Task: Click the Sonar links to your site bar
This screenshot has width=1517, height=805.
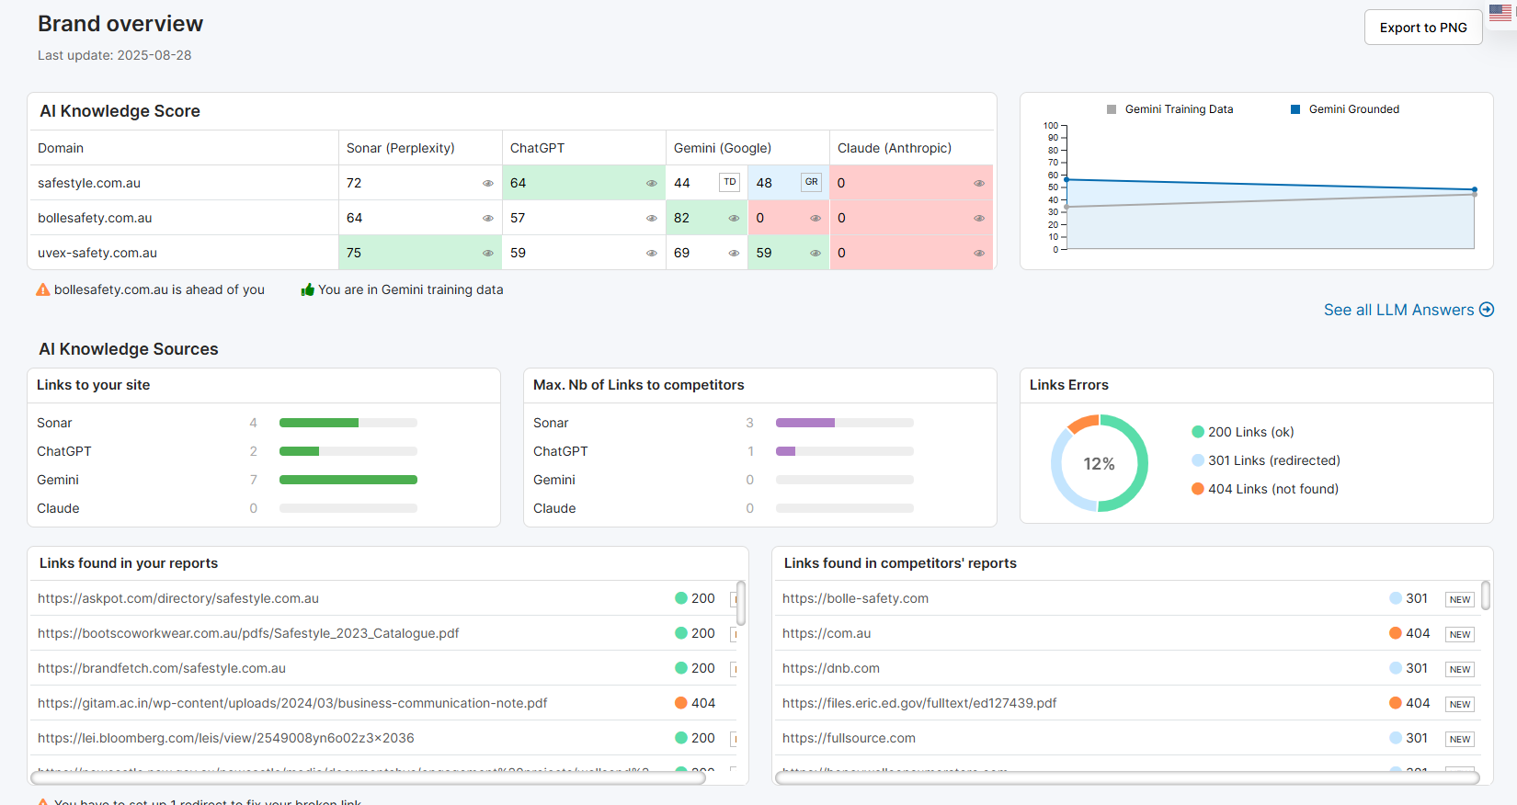Action: tap(348, 423)
